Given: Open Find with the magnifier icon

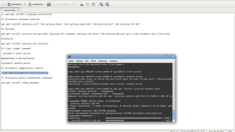Looking at the screenshot, I should (x=101, y=4).
